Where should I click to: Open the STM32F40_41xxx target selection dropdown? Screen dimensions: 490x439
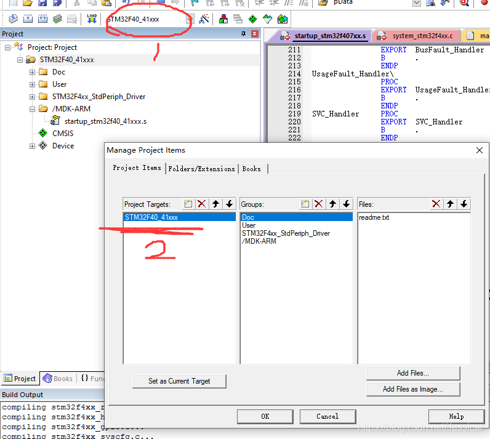click(x=190, y=19)
